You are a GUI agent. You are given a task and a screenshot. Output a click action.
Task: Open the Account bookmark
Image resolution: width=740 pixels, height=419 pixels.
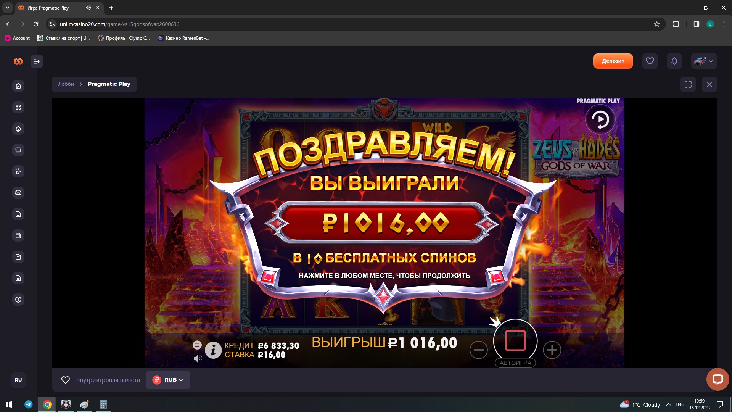pyautogui.click(x=18, y=38)
